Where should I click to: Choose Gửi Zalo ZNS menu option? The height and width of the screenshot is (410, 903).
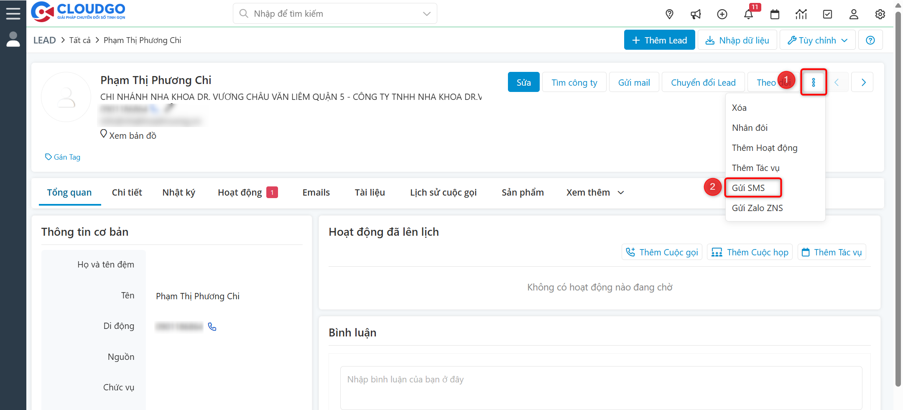757,208
